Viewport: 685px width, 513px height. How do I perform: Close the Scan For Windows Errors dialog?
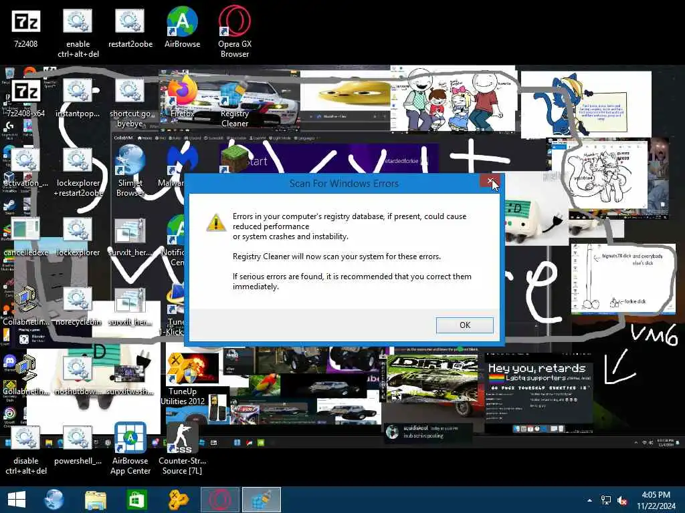tap(490, 180)
